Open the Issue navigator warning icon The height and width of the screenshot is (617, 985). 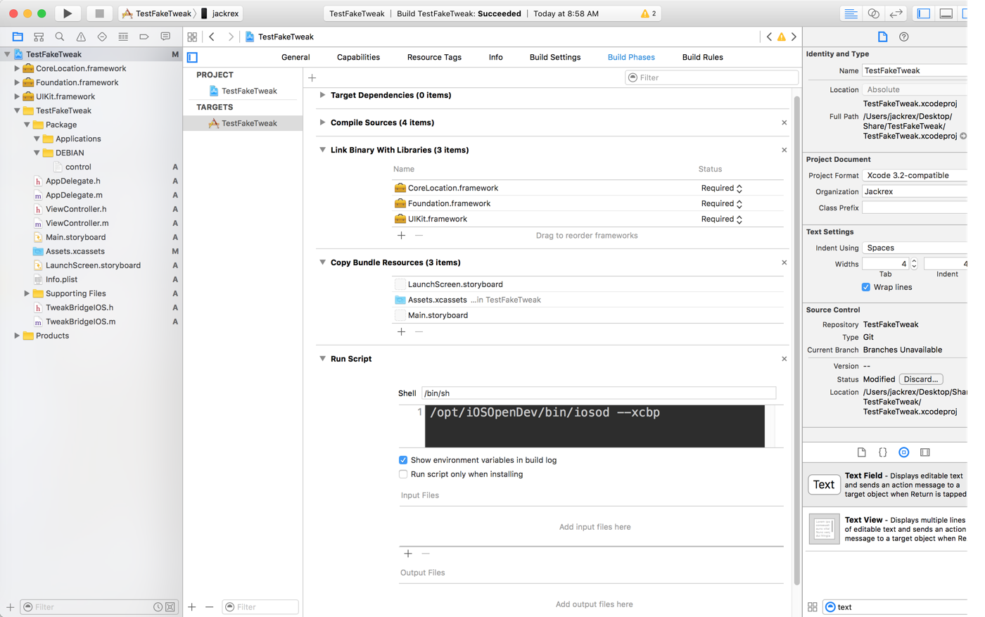tap(81, 37)
